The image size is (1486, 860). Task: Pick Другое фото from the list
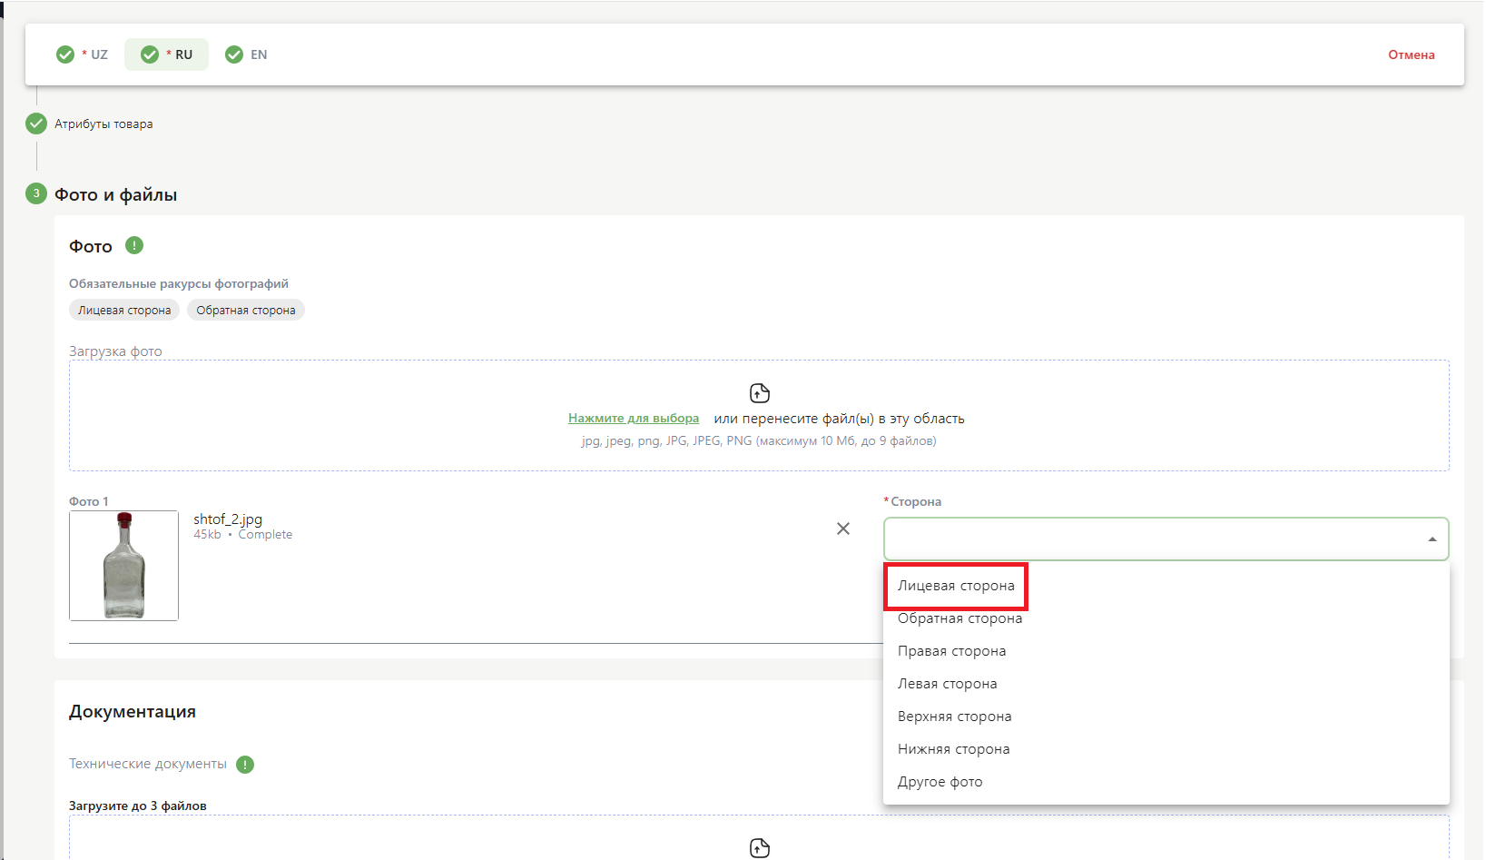pos(940,782)
